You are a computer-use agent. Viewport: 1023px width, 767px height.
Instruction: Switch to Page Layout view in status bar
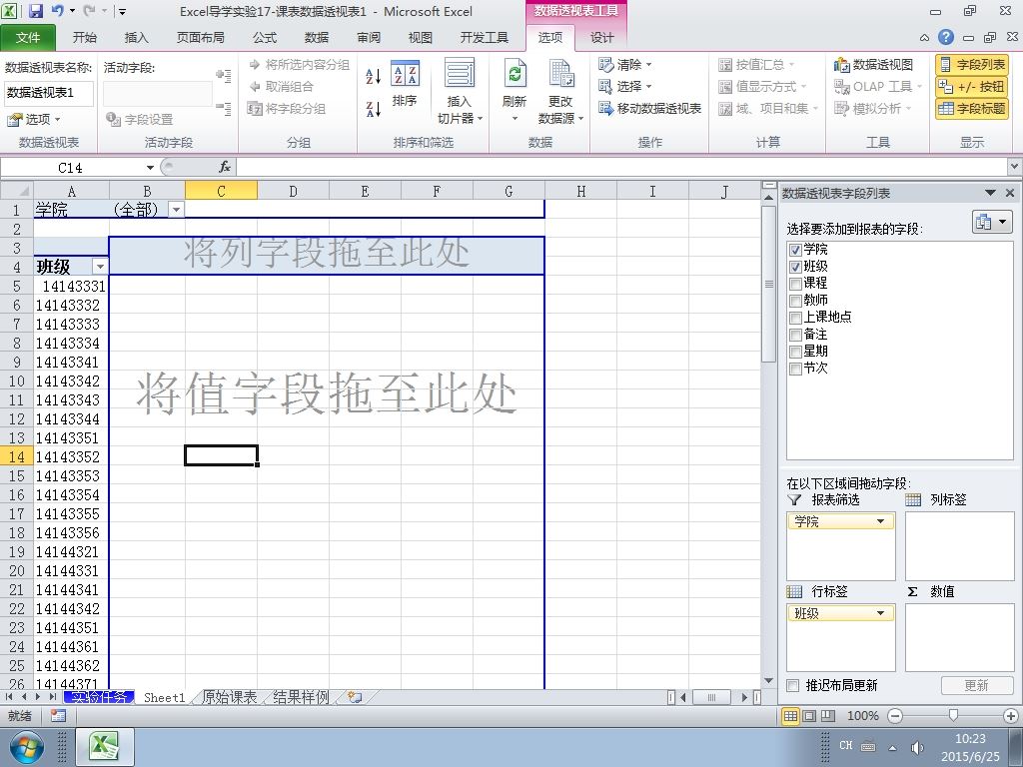tap(809, 715)
